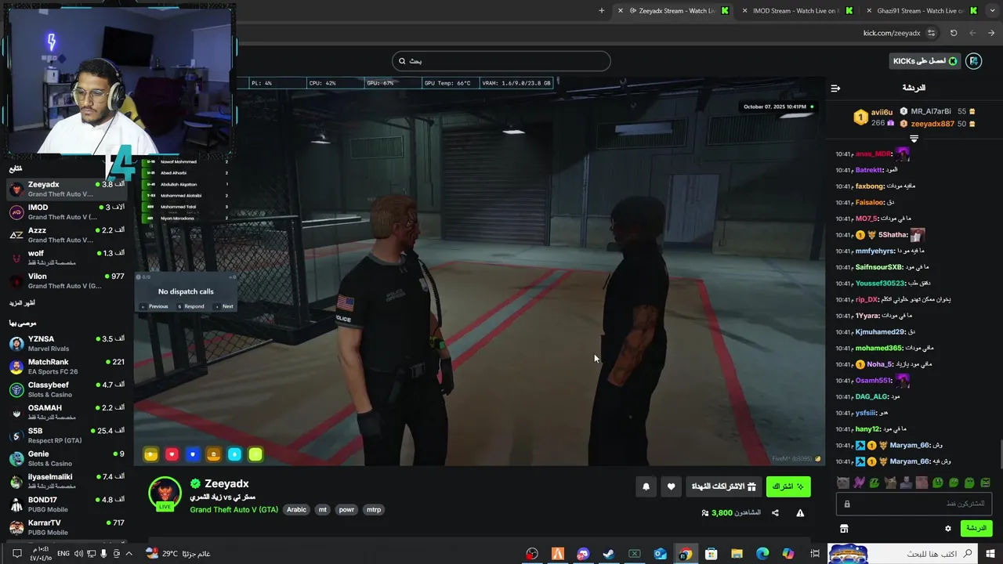Follow Zeeyadx with the heart icon
1003x564 pixels.
point(671,486)
